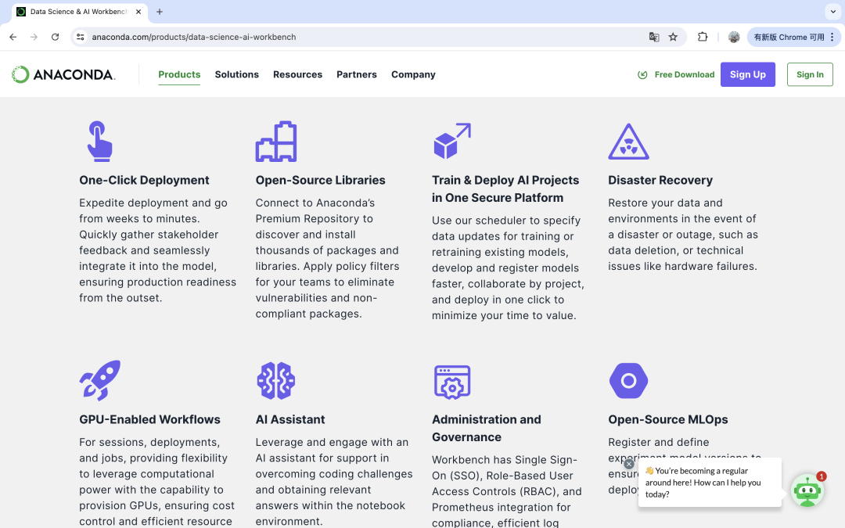Click the Train & Deploy cube arrow icon
The width and height of the screenshot is (845, 528).
click(x=452, y=142)
